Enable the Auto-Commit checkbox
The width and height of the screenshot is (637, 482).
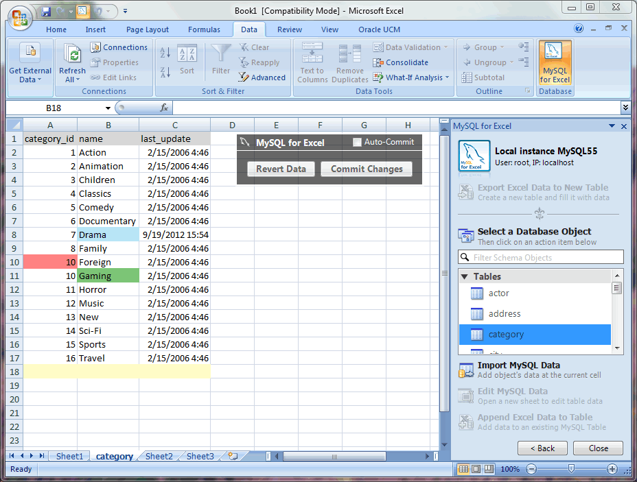click(x=357, y=142)
